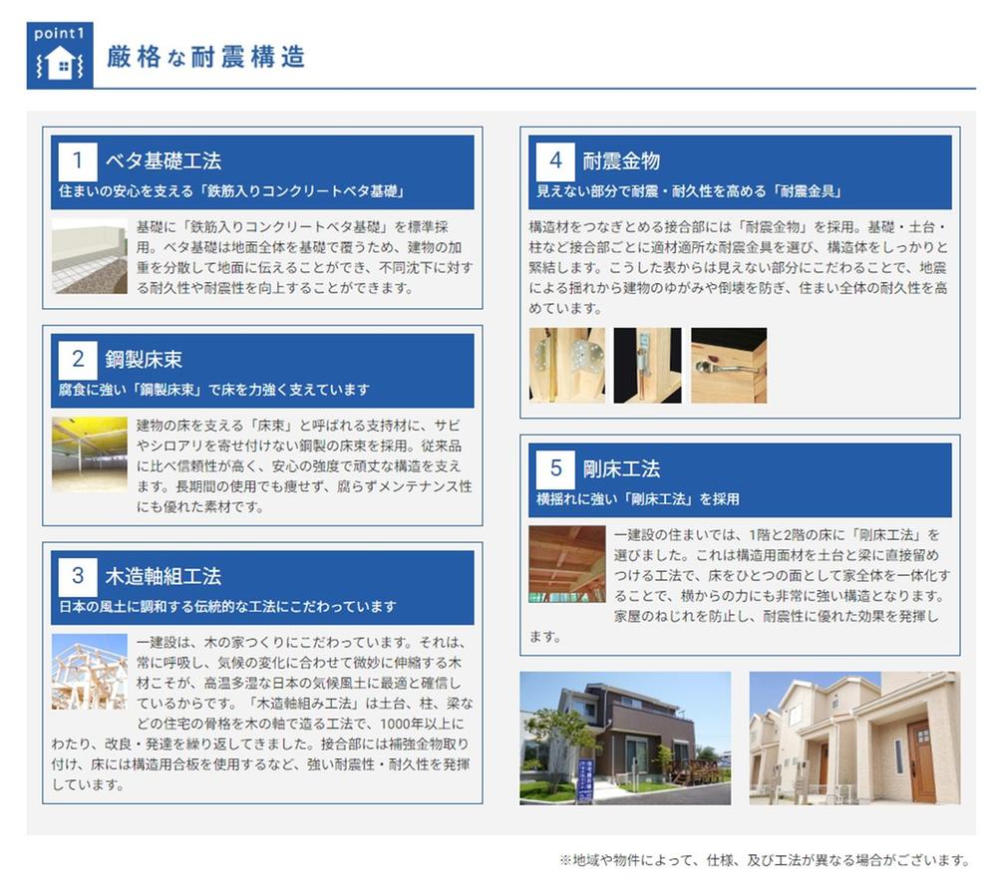Open the wooden frame construction photo
997x886 pixels.
90,672
